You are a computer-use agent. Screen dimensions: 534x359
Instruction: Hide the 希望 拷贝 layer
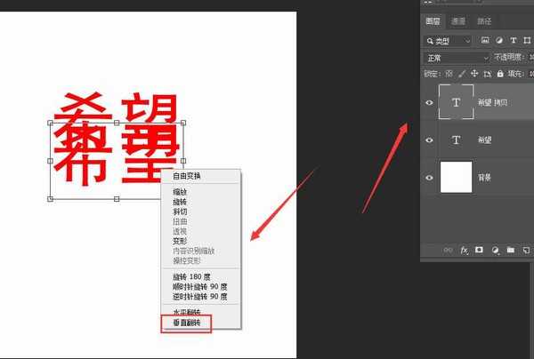430,103
